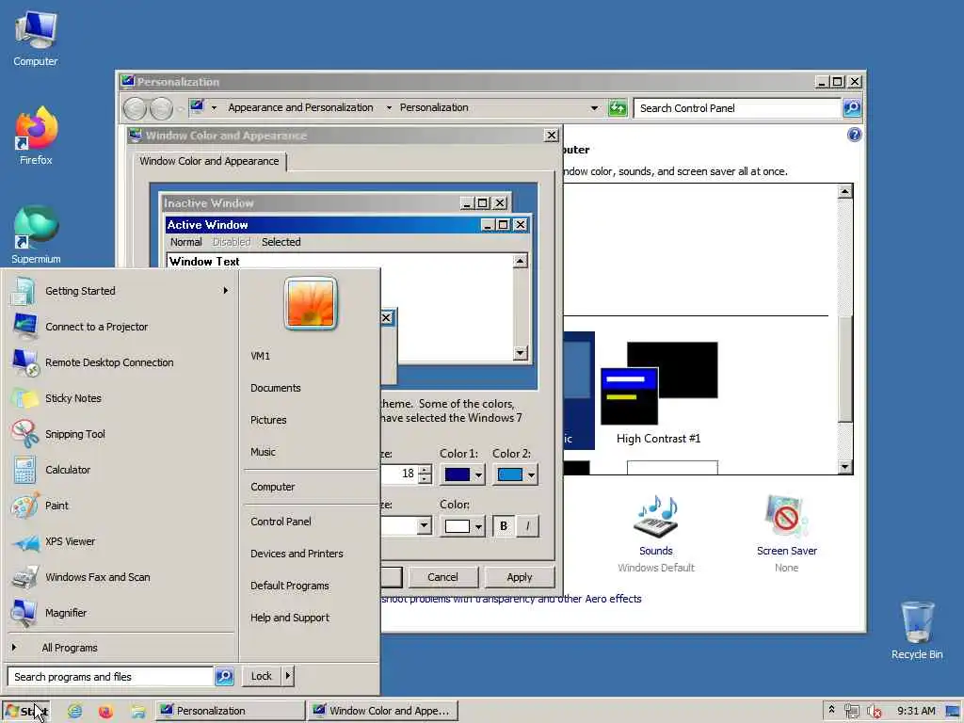Open Music from Start menu
The width and height of the screenshot is (964, 723).
(x=263, y=452)
